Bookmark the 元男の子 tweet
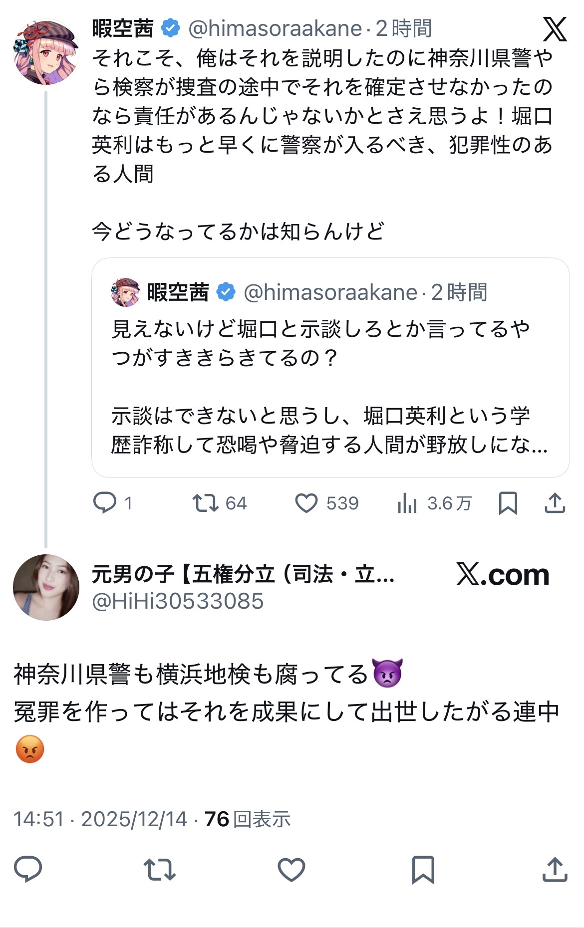This screenshot has height=928, width=584. [423, 869]
